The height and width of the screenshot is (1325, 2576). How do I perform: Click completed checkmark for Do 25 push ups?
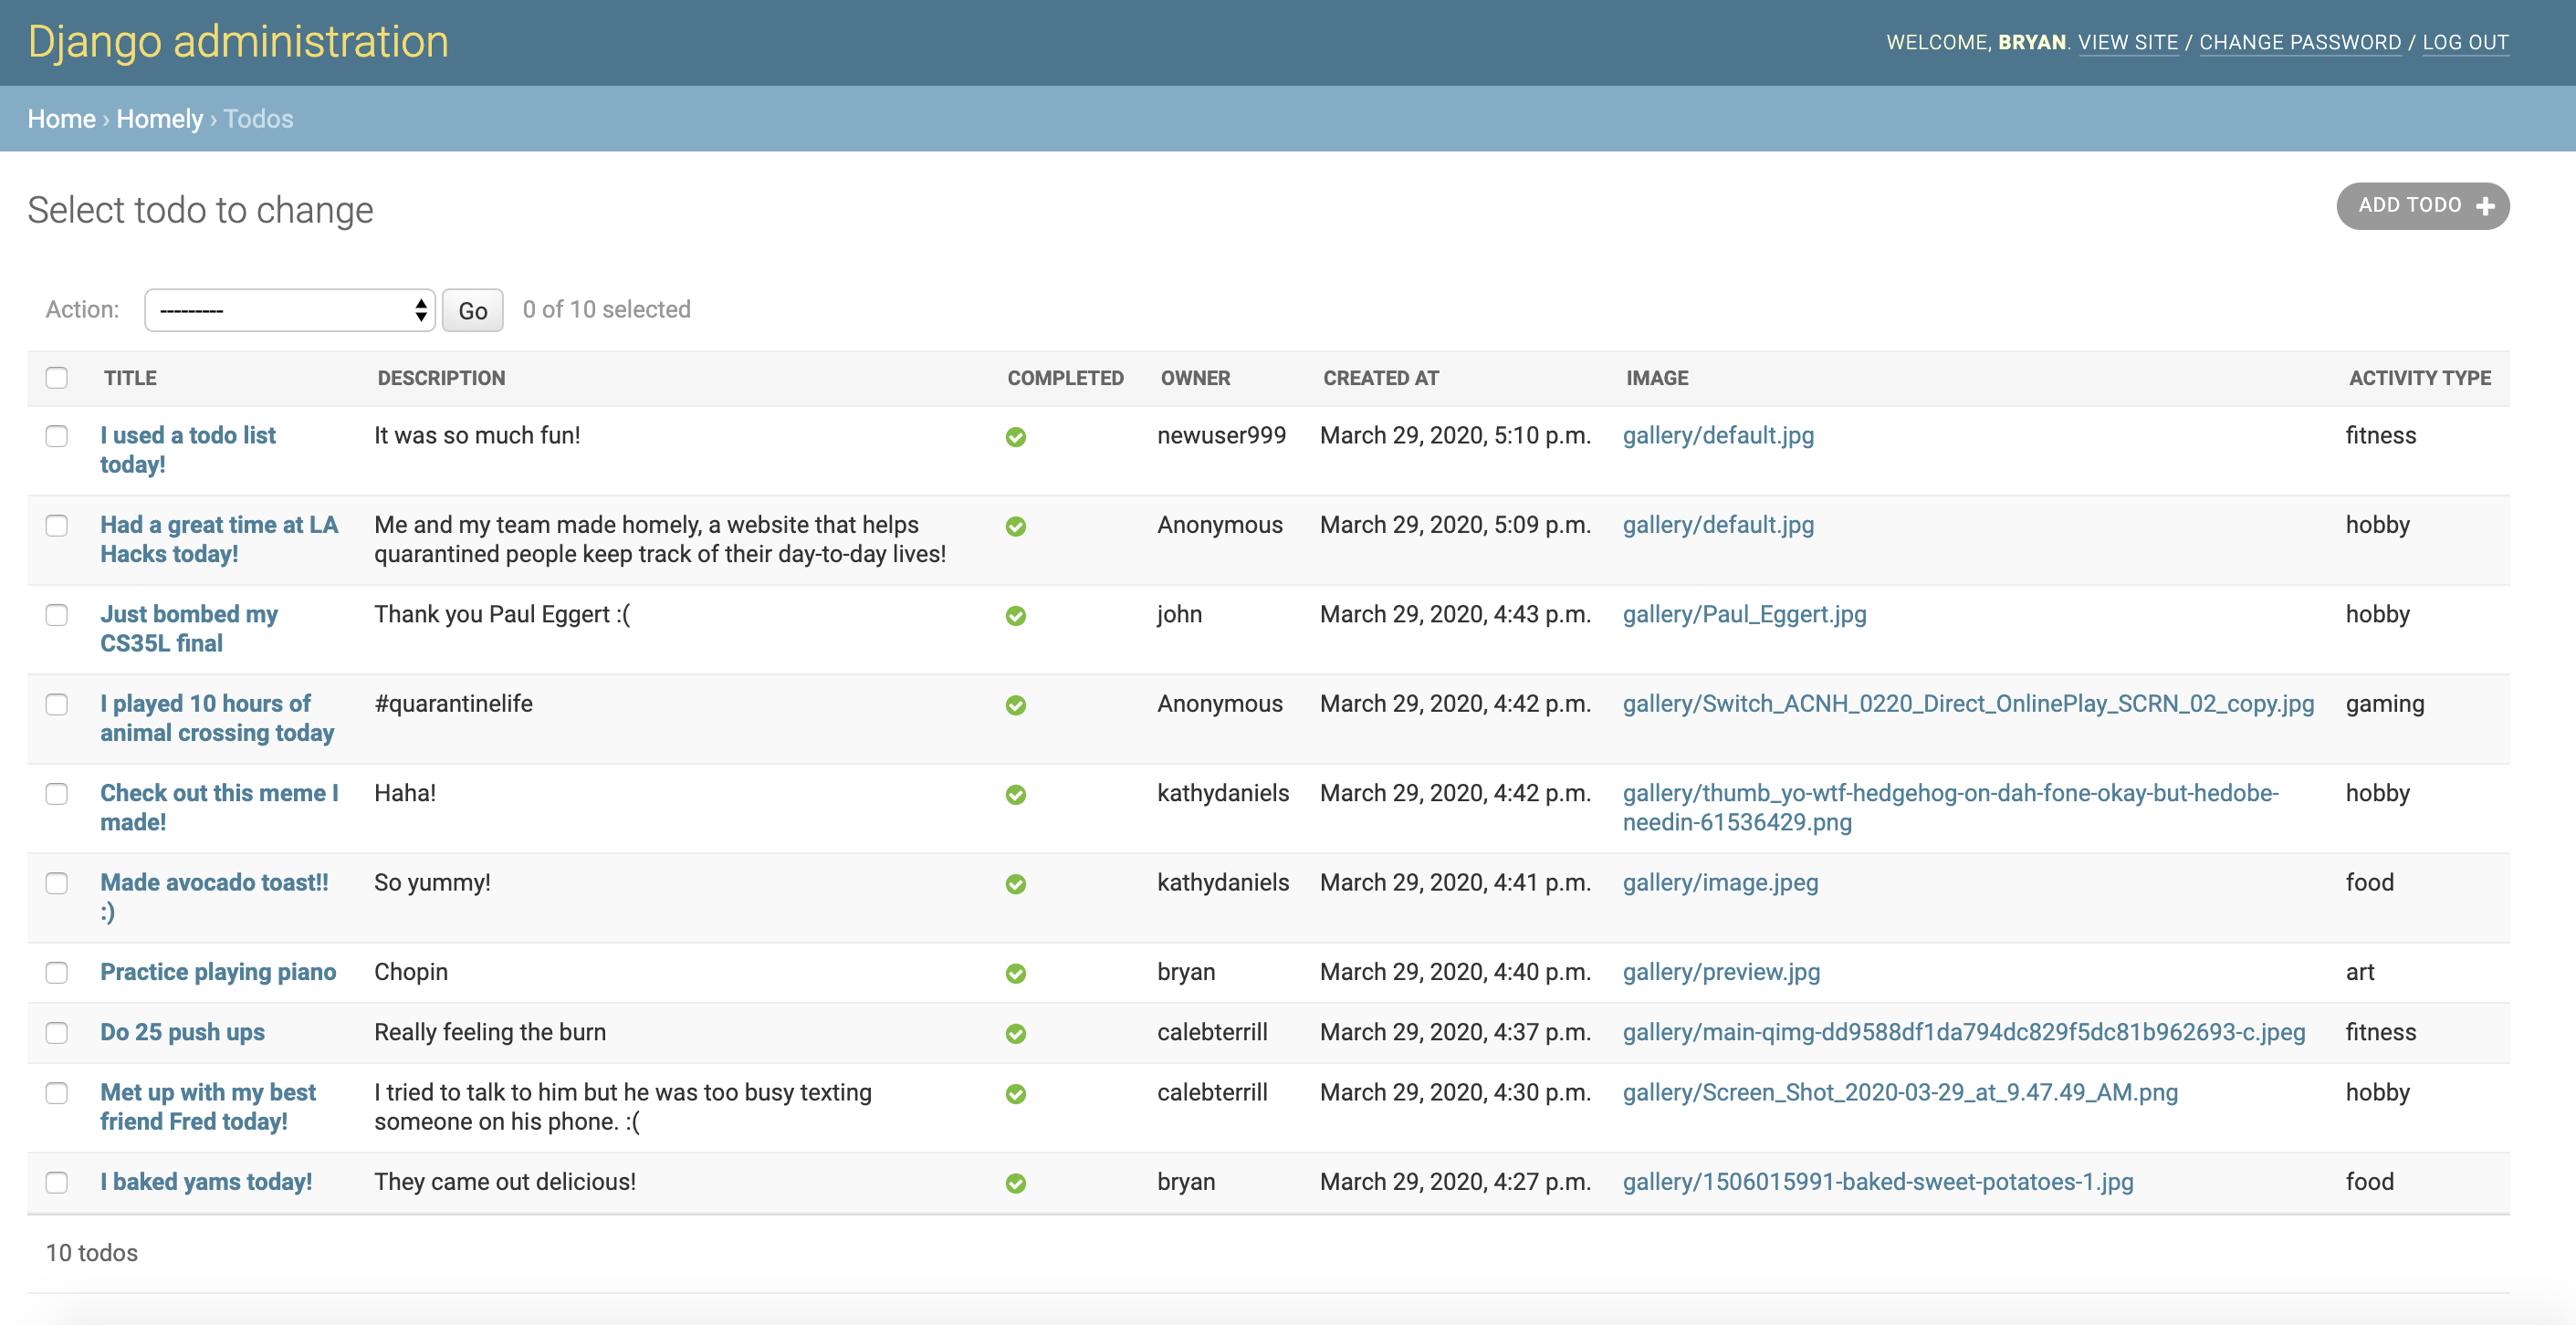(x=1015, y=1033)
